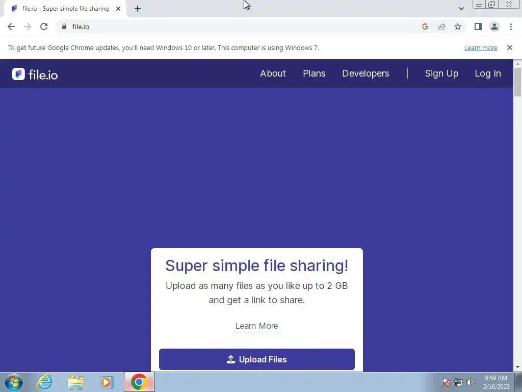Click the Chrome taskbar icon
522x392 pixels.
[x=139, y=382]
